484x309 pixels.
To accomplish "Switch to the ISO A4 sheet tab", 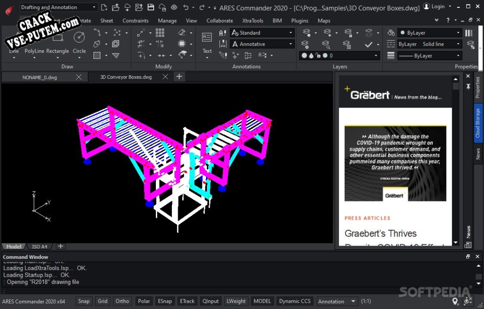I will pyautogui.click(x=40, y=247).
